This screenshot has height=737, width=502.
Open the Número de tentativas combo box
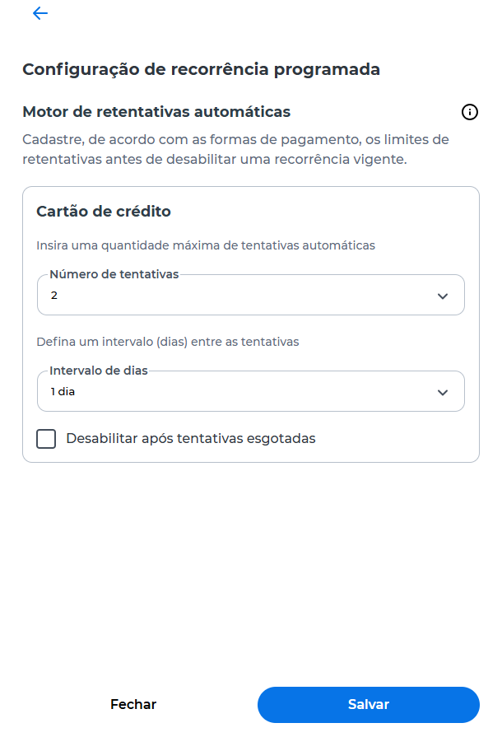pyautogui.click(x=251, y=295)
